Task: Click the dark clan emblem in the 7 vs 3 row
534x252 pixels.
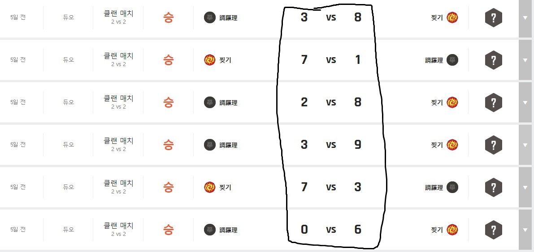Action: pyautogui.click(x=452, y=187)
